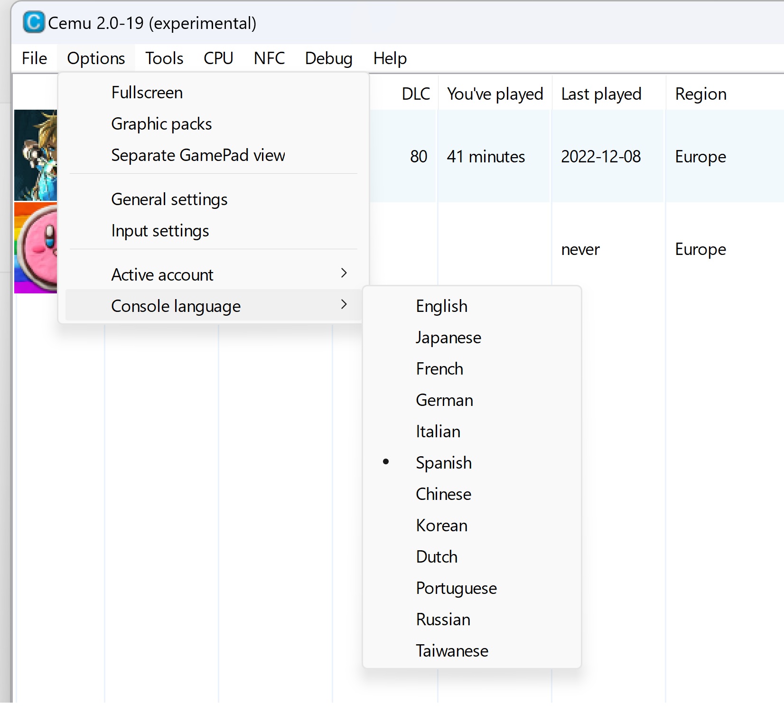Select the Zelda game cover thumbnail
The height and width of the screenshot is (724, 784).
point(36,155)
